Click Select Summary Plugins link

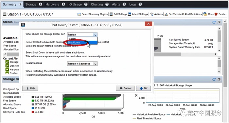[95, 14]
